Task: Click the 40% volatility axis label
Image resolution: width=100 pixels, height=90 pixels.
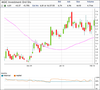Action: coord(97,85)
